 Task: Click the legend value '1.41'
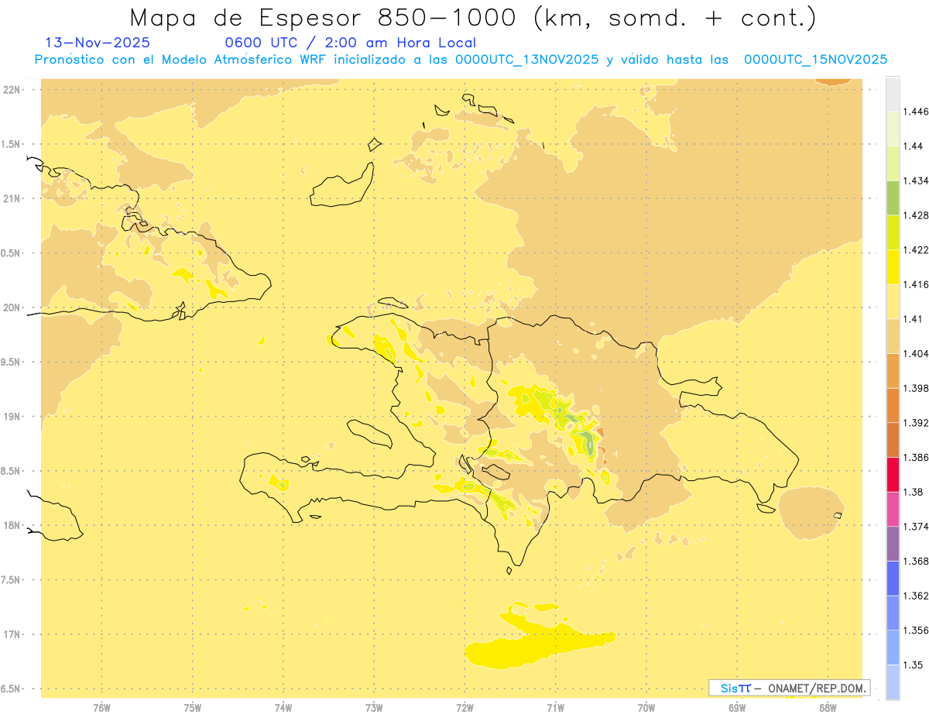[x=911, y=318]
